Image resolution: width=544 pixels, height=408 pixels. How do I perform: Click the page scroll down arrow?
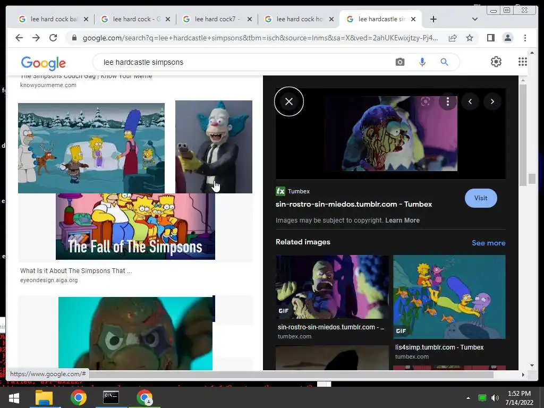tap(532, 365)
